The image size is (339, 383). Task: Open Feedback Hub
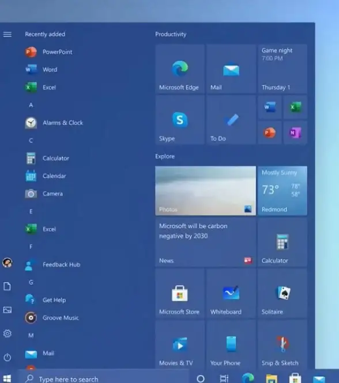[x=53, y=264]
